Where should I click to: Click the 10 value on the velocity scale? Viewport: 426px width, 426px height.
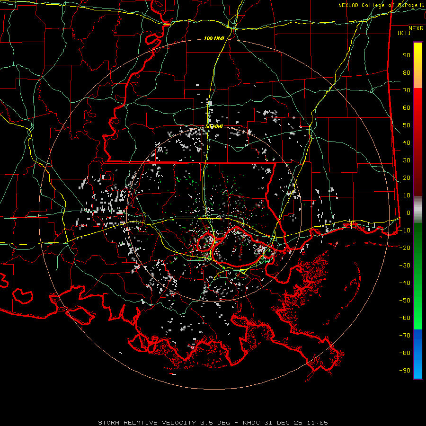pyautogui.click(x=407, y=195)
